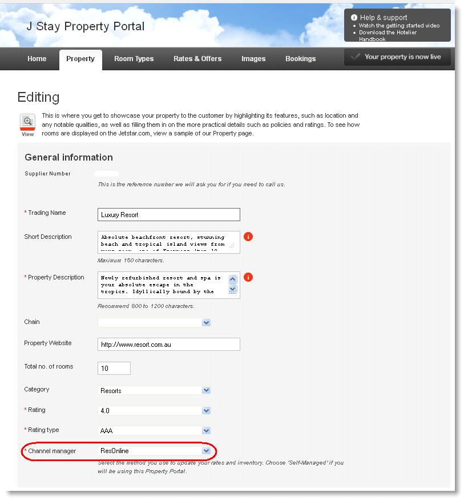Image resolution: width=464 pixels, height=500 pixels.
Task: Click the Property Description text area
Action: (x=169, y=285)
